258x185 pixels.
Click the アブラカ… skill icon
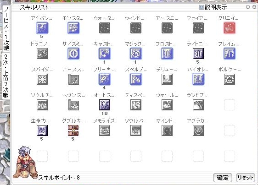coord(198,131)
